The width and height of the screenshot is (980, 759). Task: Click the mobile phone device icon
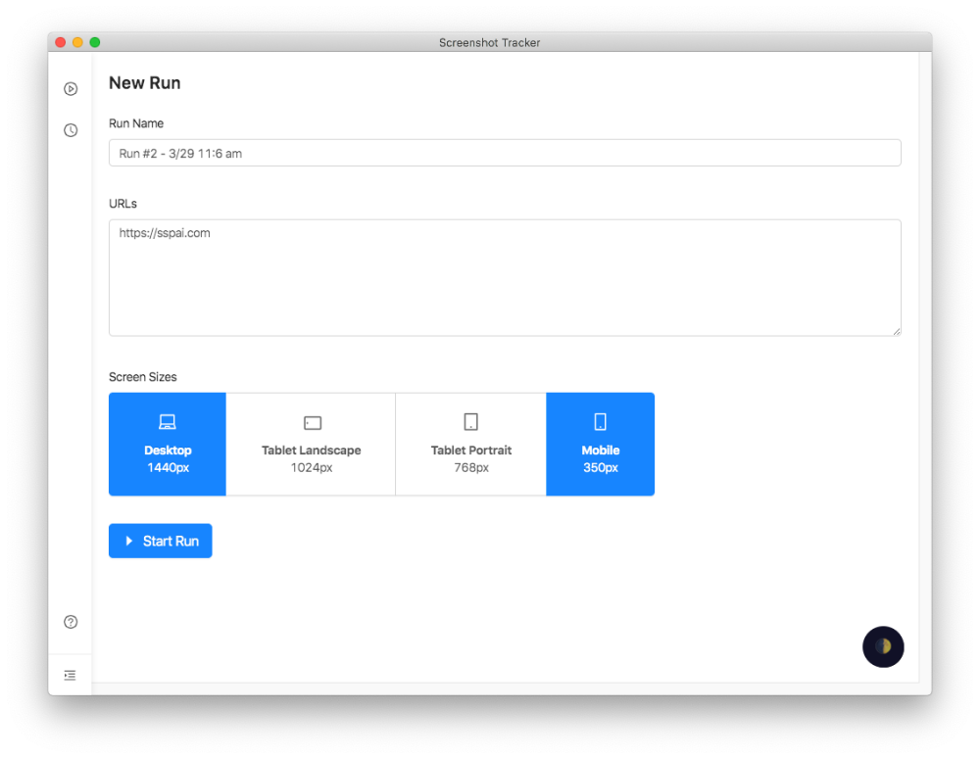pos(600,422)
